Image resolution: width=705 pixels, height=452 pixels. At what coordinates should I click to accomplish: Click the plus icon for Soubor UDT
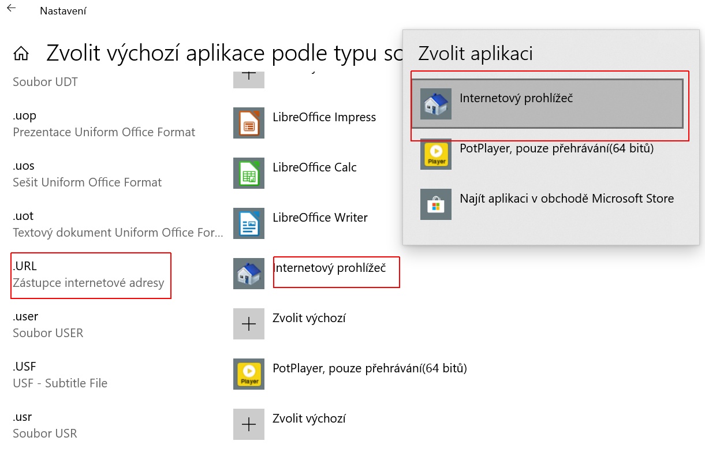pos(249,77)
